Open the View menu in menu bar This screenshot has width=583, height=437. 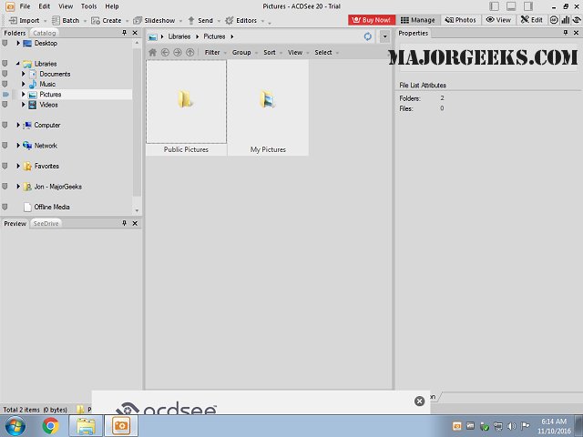pos(66,6)
